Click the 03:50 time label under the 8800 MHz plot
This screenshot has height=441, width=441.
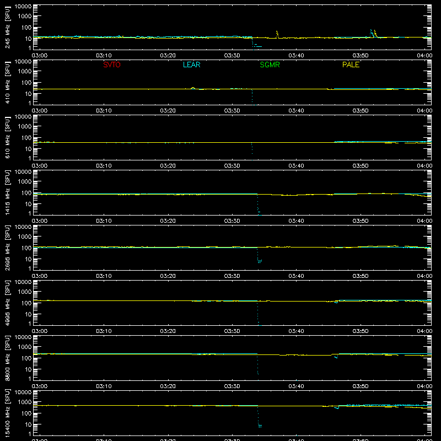coord(361,386)
